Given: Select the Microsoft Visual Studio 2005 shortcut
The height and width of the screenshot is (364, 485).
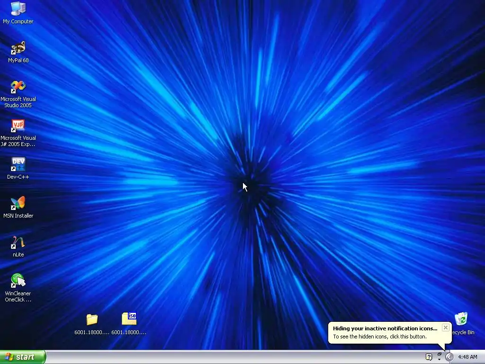Looking at the screenshot, I should pos(18,94).
